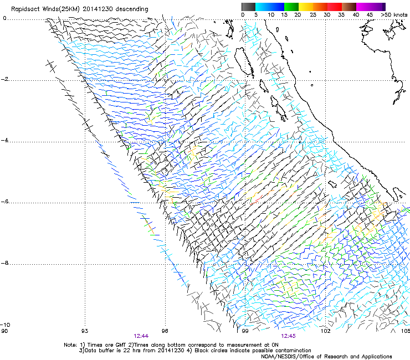The height and width of the screenshot is (360, 410).
Task: Click the latitude label '-2'
Action: 4,79
